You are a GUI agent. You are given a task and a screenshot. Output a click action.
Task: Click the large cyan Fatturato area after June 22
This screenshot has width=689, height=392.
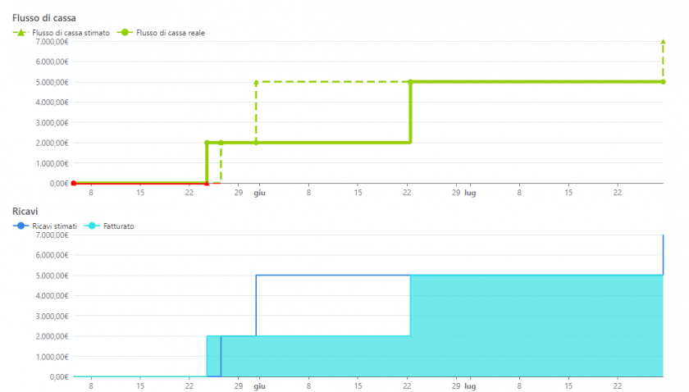click(533, 328)
